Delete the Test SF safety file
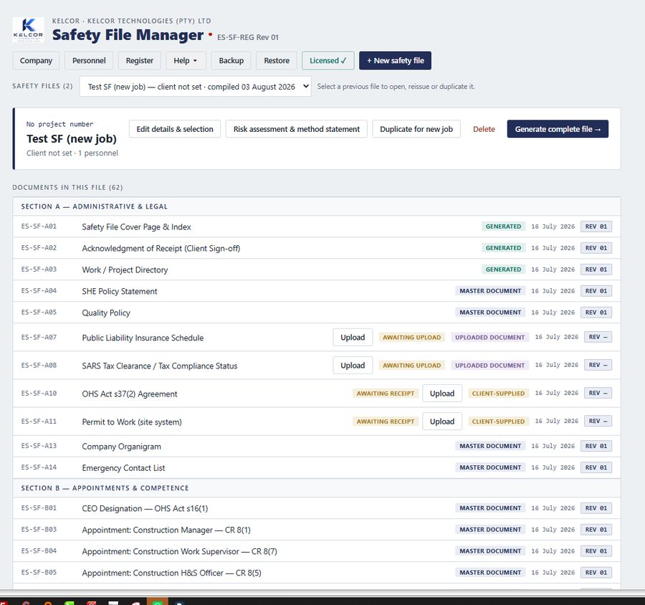Screen dimensions: 645x605 (484, 129)
